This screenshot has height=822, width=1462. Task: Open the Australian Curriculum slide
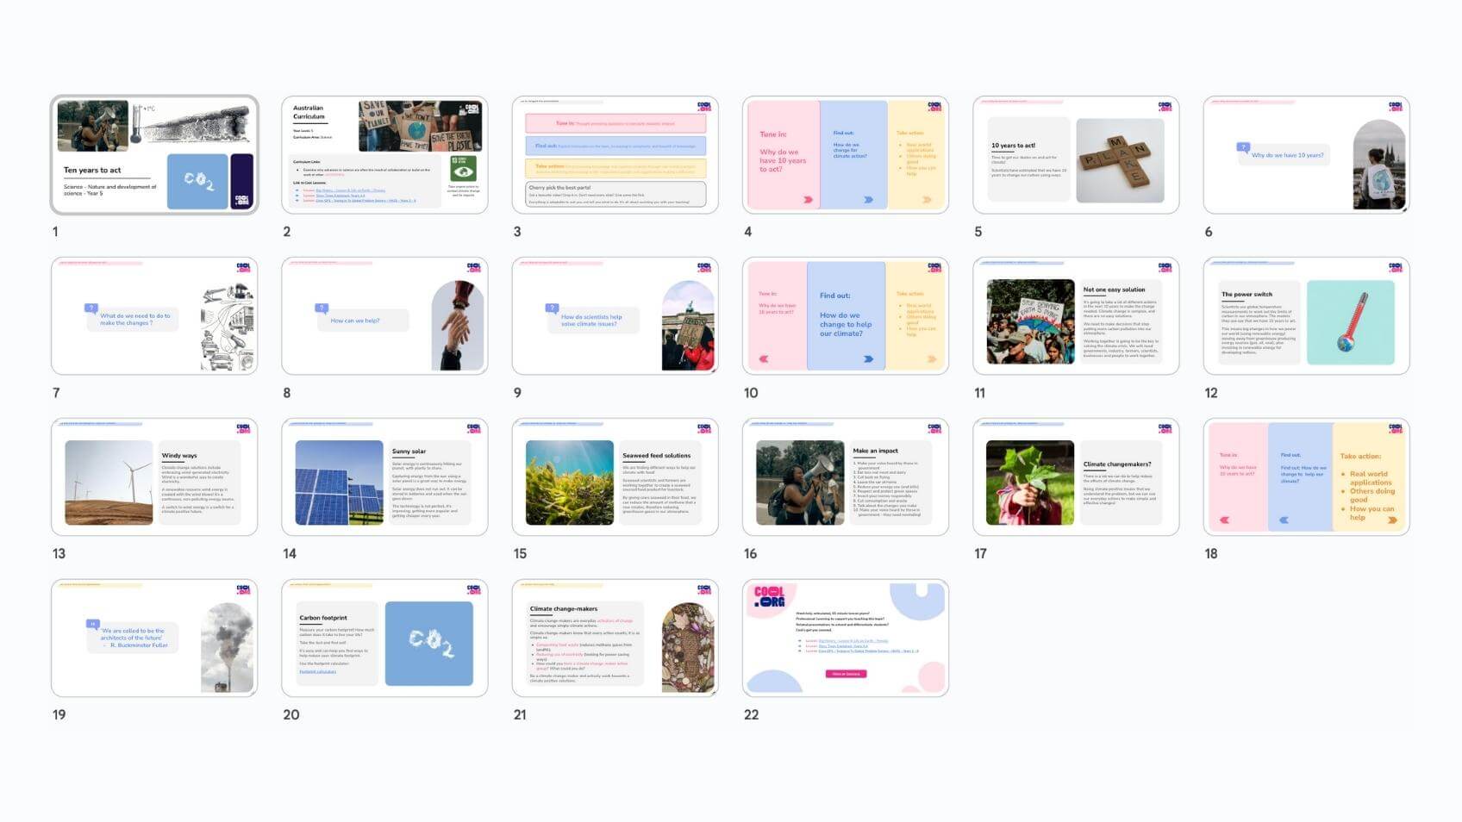[384, 155]
